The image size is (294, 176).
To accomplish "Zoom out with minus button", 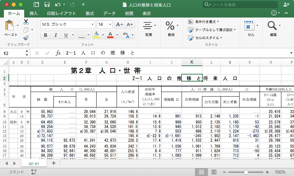I will [224, 172].
